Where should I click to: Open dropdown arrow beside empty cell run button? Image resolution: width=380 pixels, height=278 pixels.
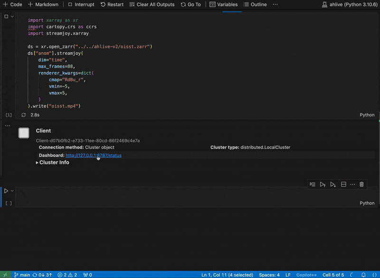point(12,191)
